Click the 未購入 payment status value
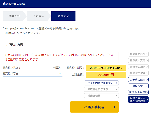 (57, 68)
